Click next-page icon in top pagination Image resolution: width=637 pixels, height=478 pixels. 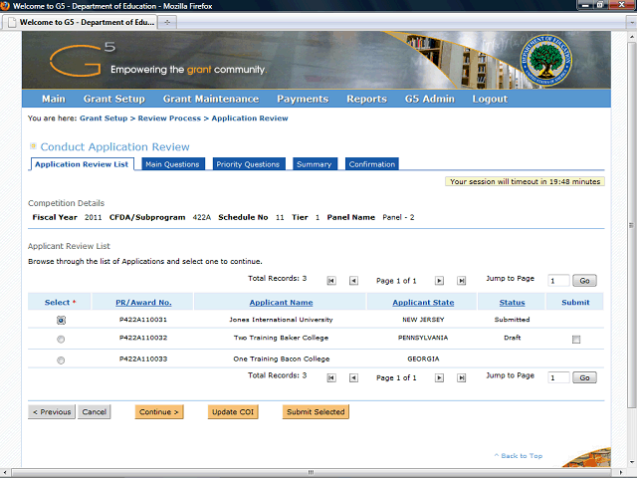click(x=439, y=281)
